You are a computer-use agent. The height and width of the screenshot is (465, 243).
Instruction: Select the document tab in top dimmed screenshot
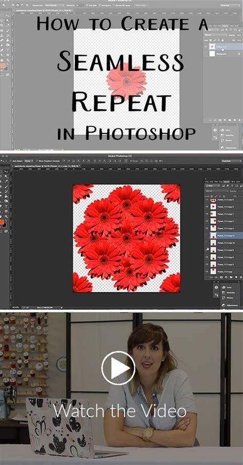tap(44, 10)
